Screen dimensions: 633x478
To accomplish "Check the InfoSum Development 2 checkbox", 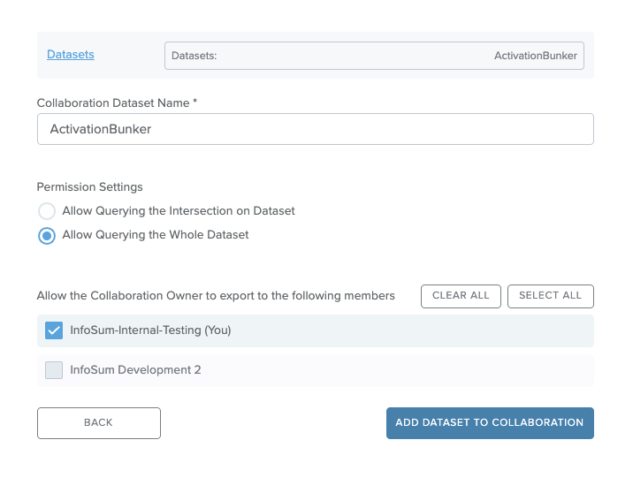I will (x=54, y=370).
